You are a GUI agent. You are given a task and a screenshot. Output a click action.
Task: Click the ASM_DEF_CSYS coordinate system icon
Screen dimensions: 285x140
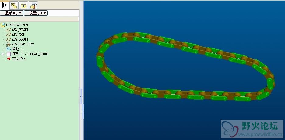(x=9, y=44)
